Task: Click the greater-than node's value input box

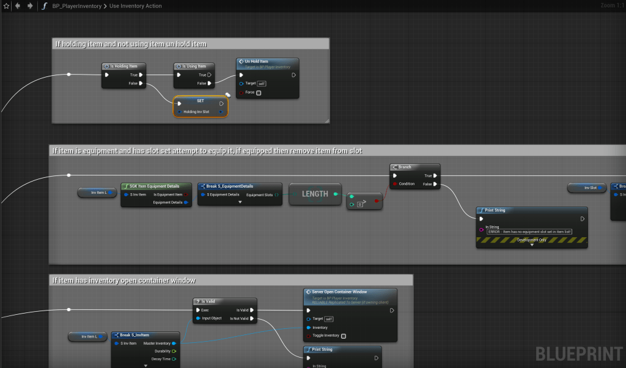Action: [x=359, y=205]
